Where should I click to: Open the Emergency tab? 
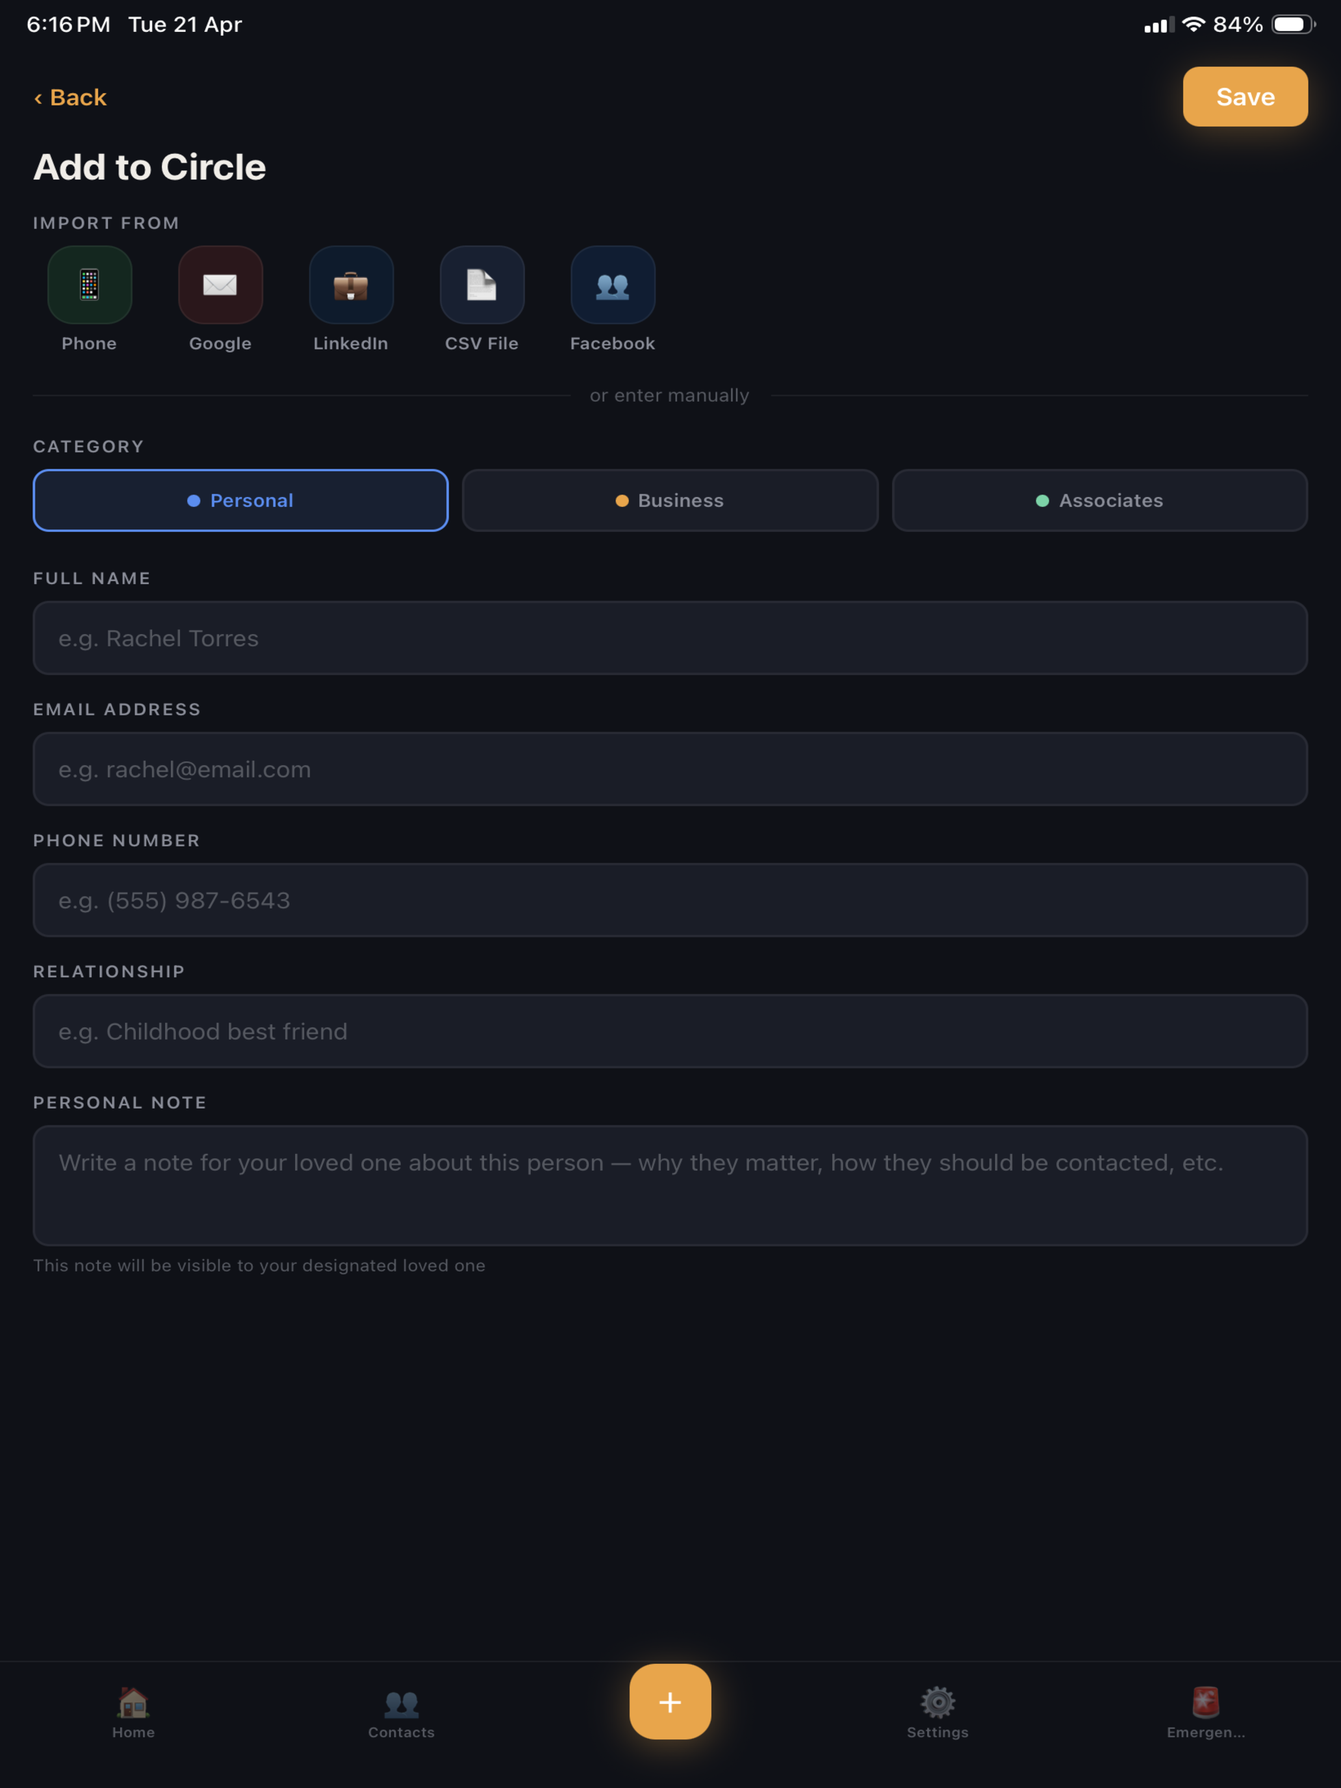coord(1206,1713)
